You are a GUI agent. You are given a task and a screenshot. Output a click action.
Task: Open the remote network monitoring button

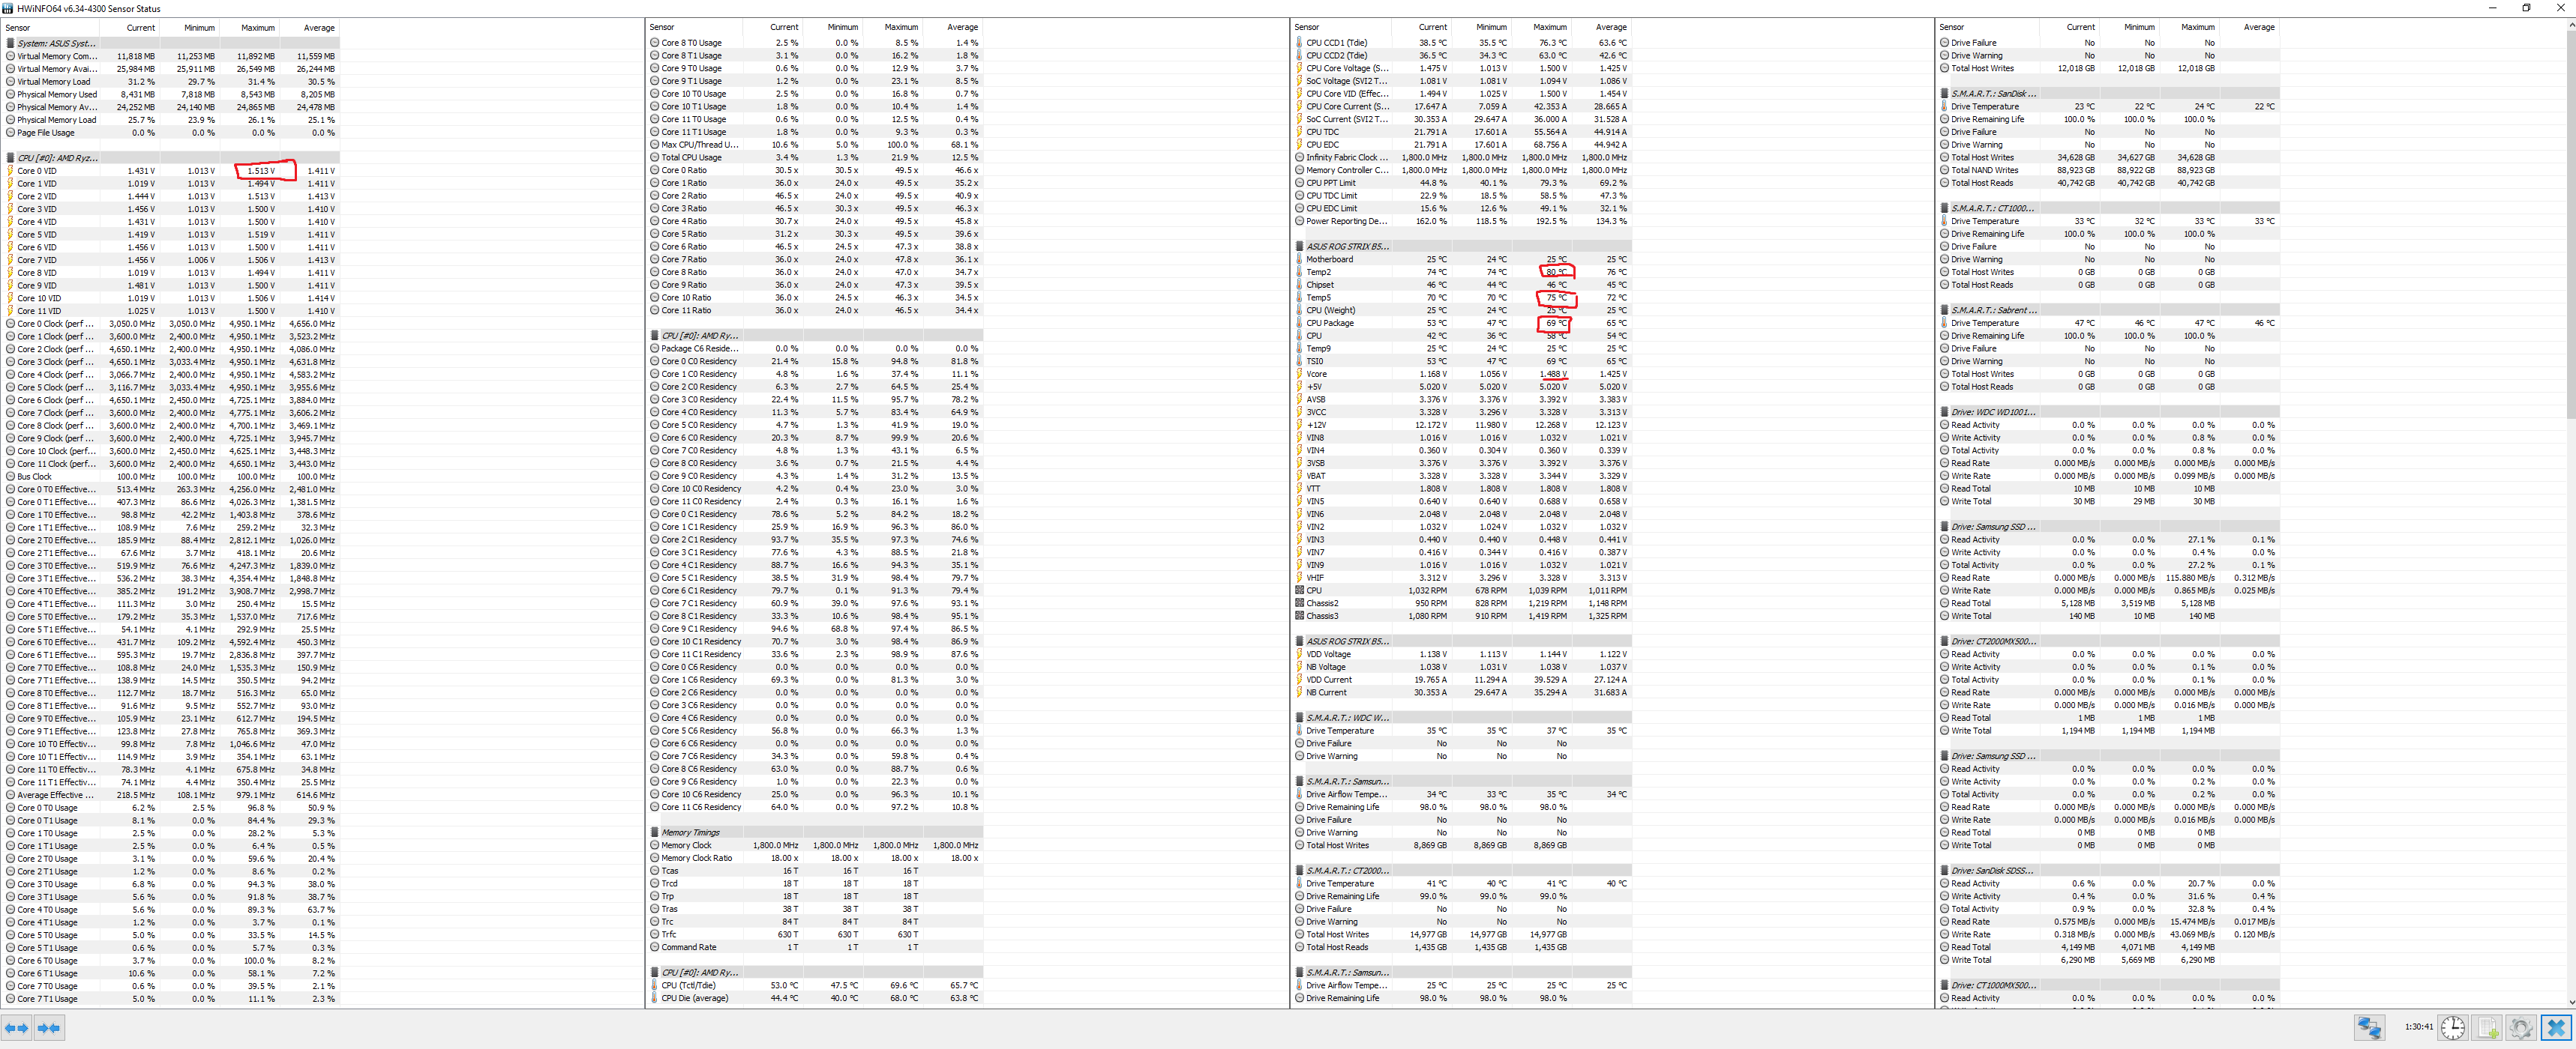tap(2369, 1027)
